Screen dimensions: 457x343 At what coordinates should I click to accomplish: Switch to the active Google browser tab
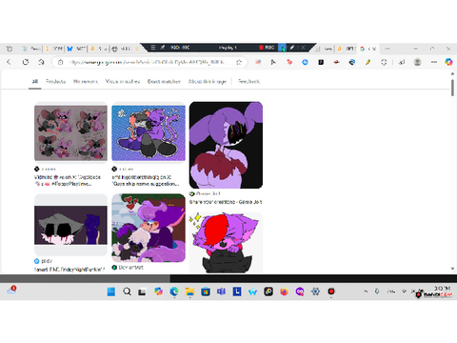(x=368, y=49)
